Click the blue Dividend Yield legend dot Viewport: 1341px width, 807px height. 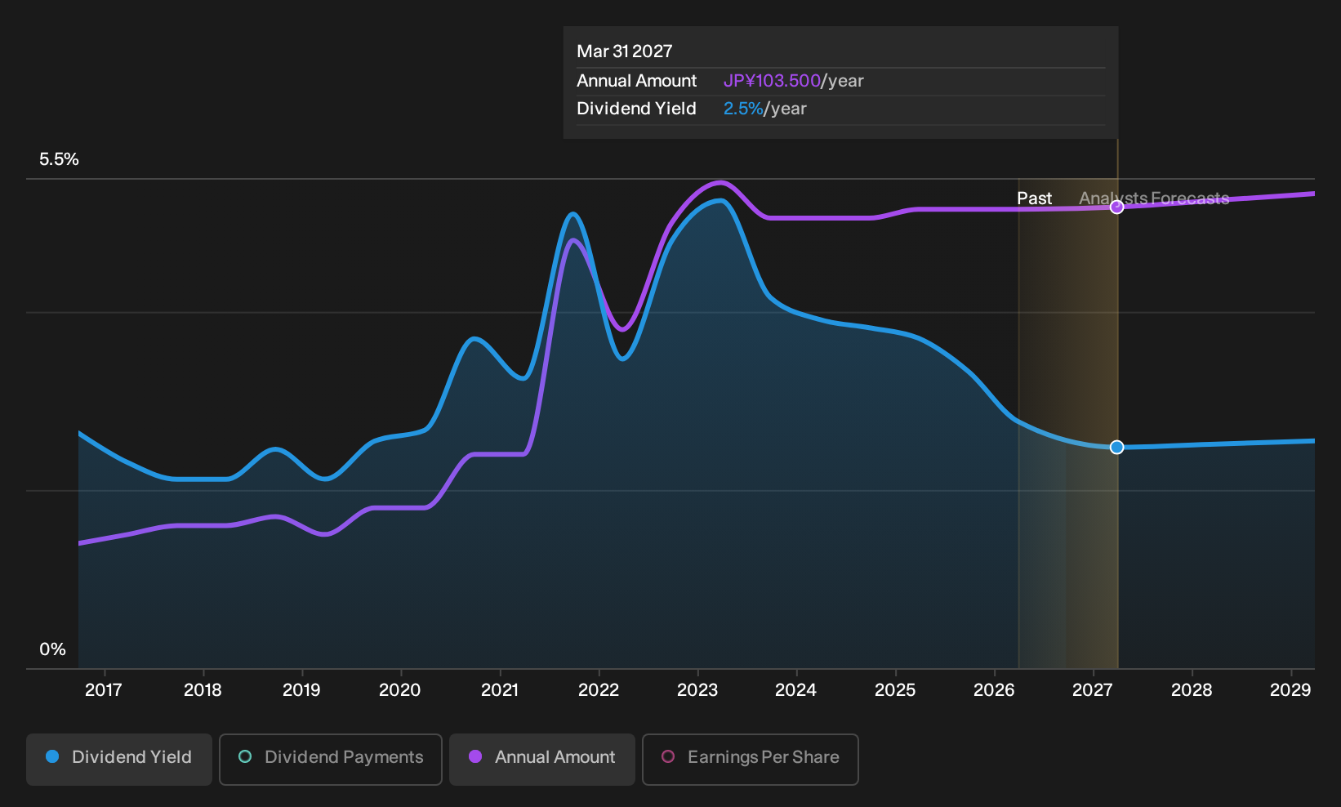point(52,757)
